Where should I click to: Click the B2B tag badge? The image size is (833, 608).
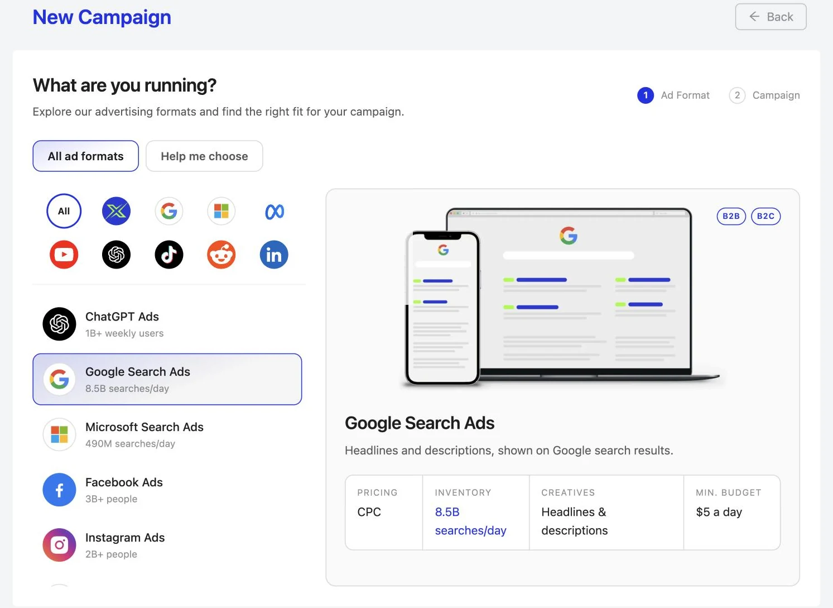[x=731, y=216]
